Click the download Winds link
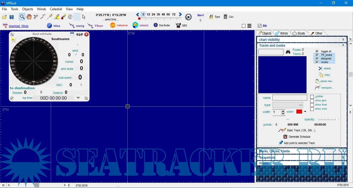 tap(18, 26)
